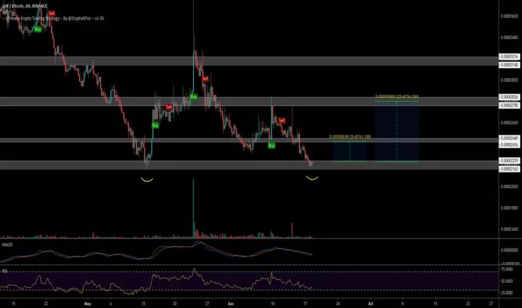Viewport: 522px width, 308px height.
Task: Click the 0.00002239 support price label
Action: click(x=509, y=161)
